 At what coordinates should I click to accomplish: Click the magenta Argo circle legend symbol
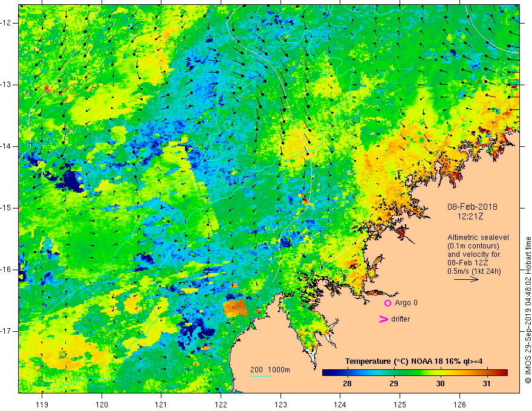(388, 303)
